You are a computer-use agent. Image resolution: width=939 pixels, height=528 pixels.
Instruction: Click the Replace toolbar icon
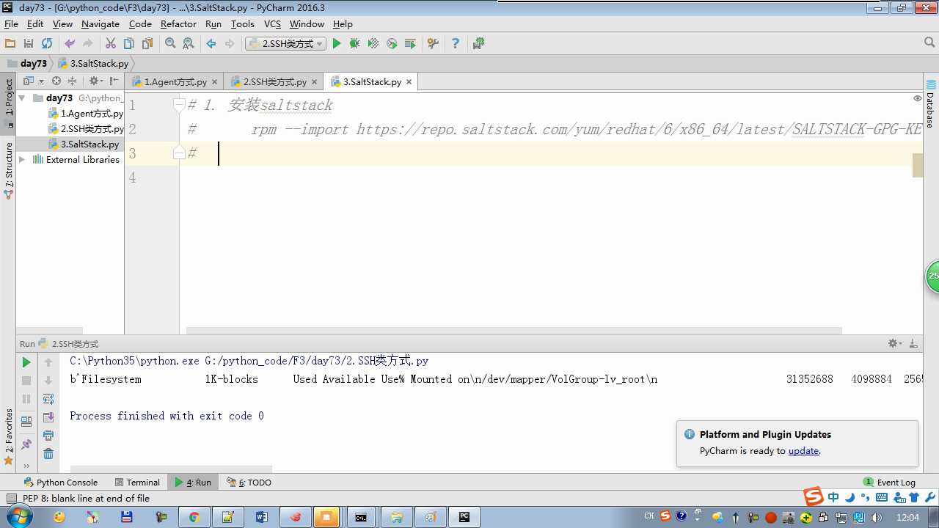click(x=189, y=44)
